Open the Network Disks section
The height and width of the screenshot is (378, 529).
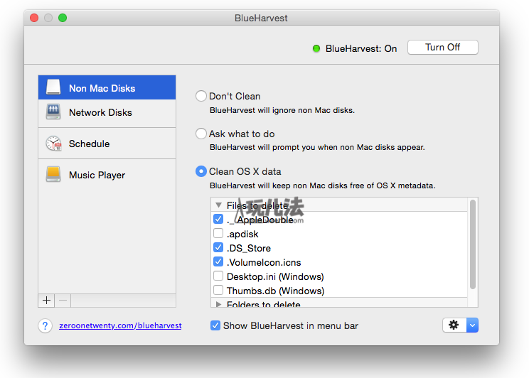pos(107,112)
